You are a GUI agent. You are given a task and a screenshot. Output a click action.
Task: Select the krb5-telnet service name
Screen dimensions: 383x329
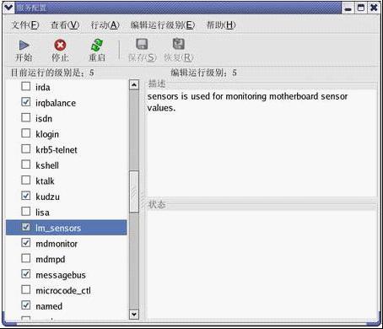57,150
